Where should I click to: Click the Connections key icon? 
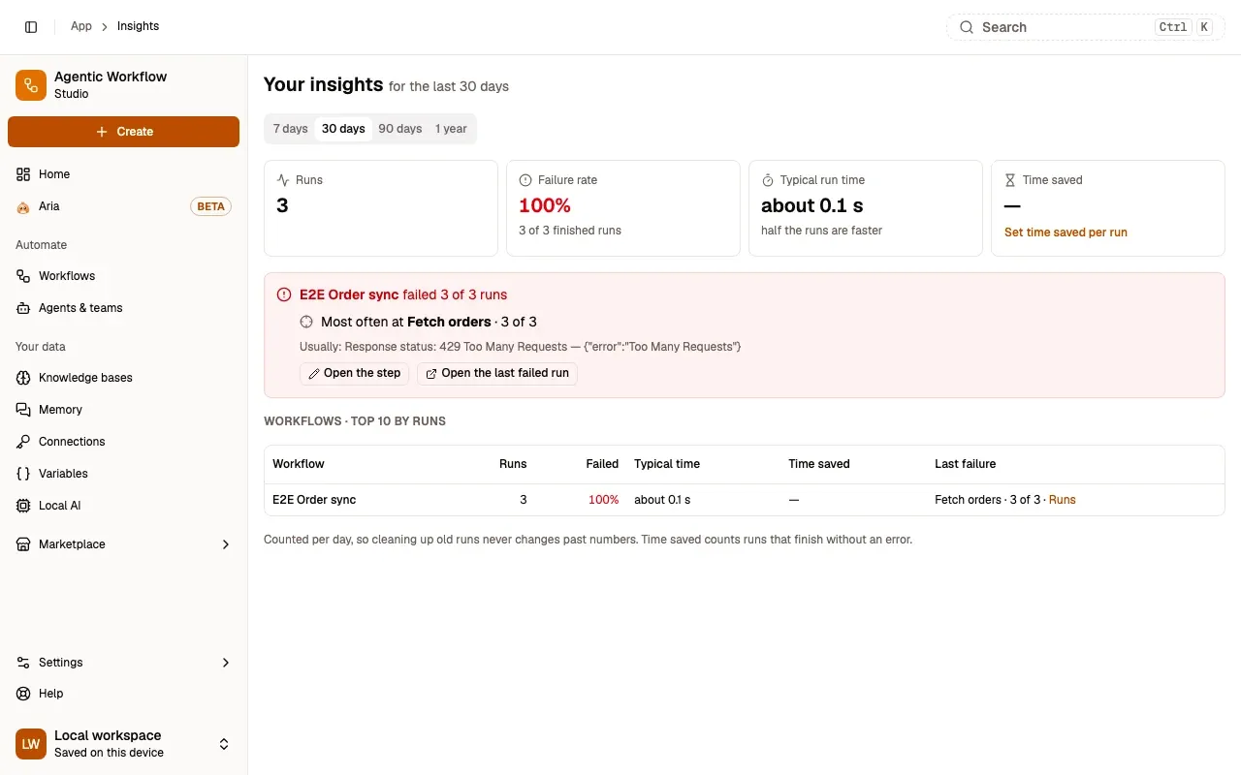tap(23, 442)
